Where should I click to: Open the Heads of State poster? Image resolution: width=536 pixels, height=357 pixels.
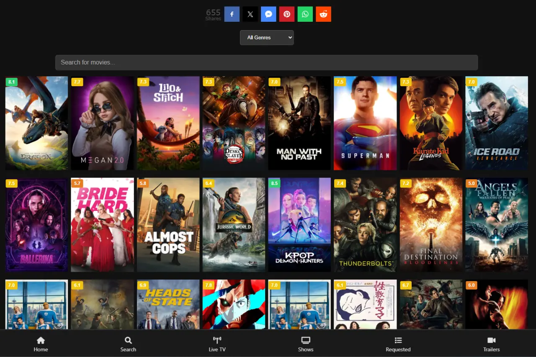(168, 305)
